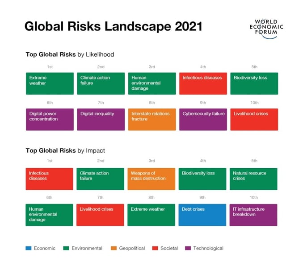The width and height of the screenshot is (303, 262).
Task: Click the blue Economic legend swatch
Action: [x=28, y=248]
